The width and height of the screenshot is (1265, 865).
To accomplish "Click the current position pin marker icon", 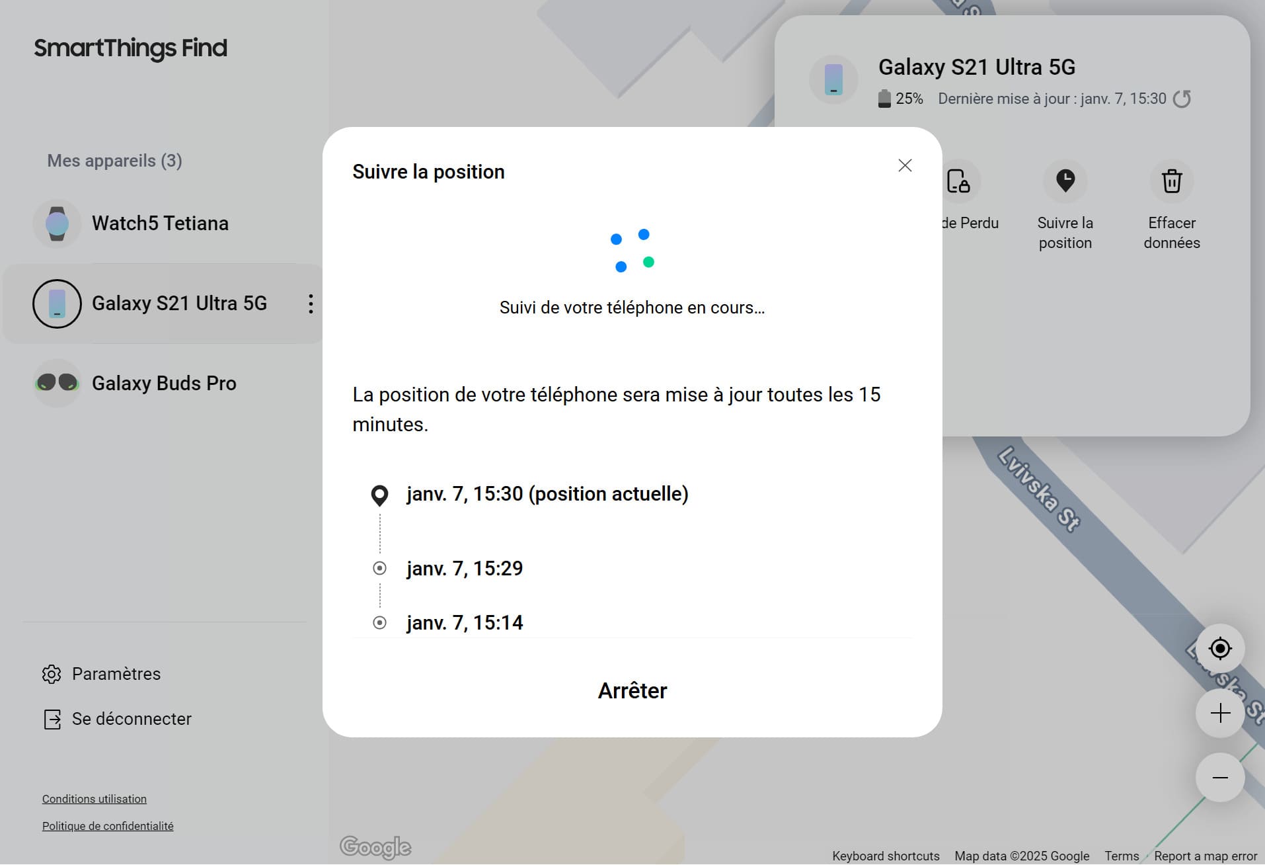I will [379, 495].
